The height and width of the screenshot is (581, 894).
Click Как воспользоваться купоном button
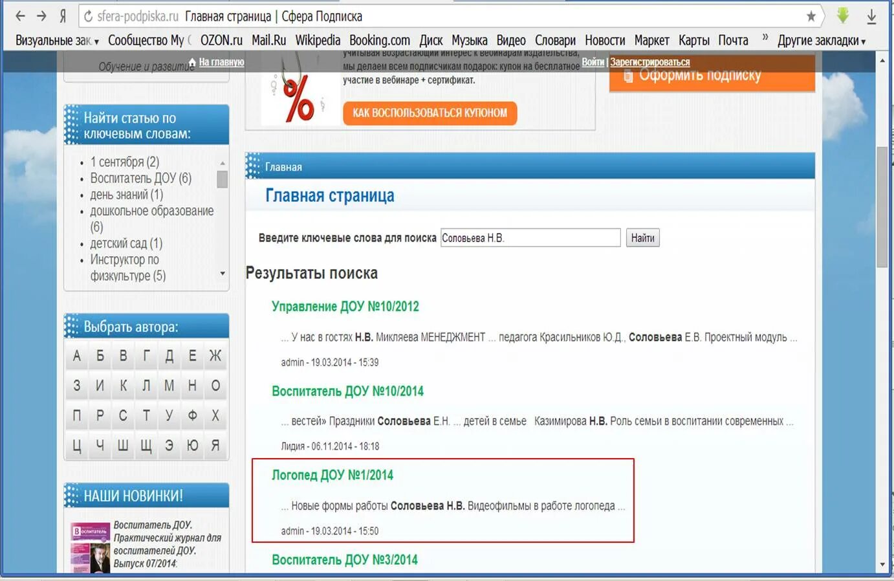[430, 113]
